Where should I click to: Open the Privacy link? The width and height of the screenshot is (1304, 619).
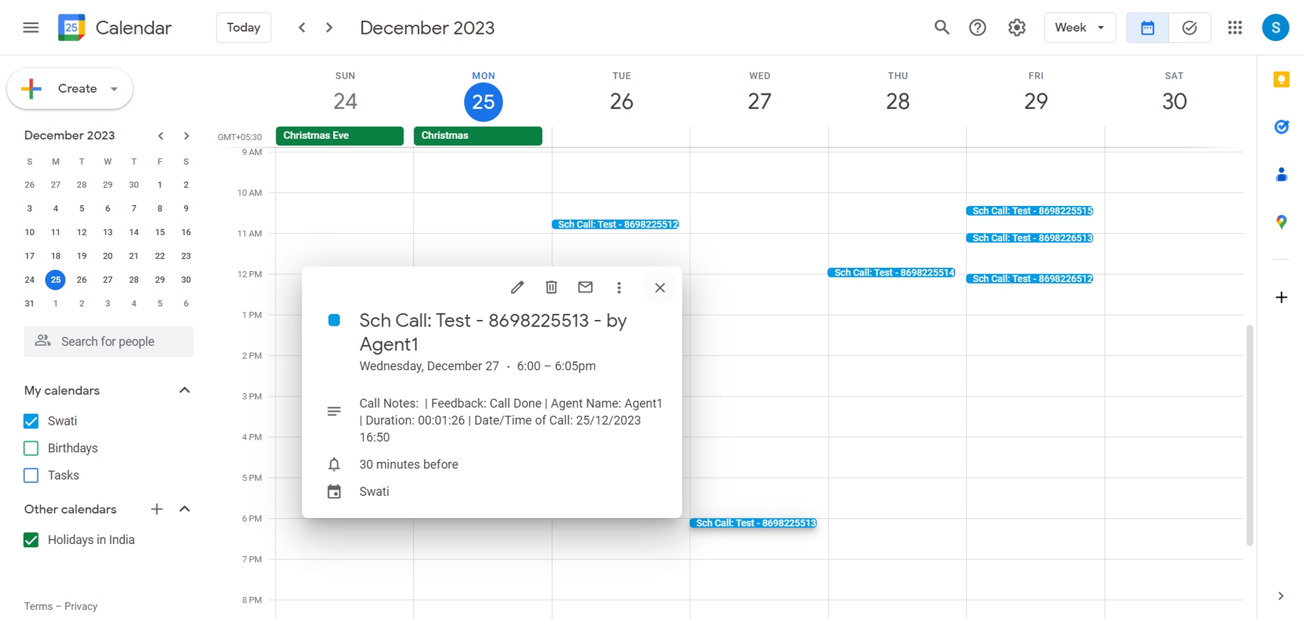coord(81,606)
